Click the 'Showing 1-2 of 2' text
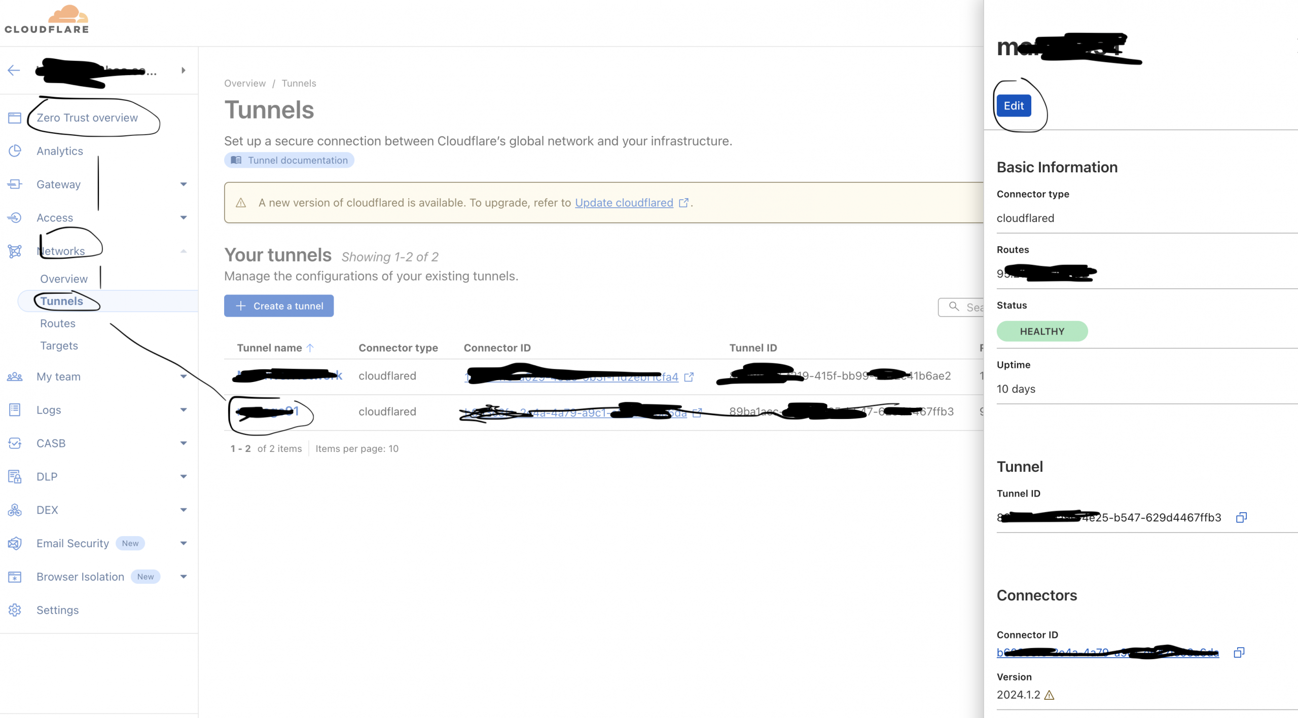This screenshot has width=1298, height=718. point(390,257)
